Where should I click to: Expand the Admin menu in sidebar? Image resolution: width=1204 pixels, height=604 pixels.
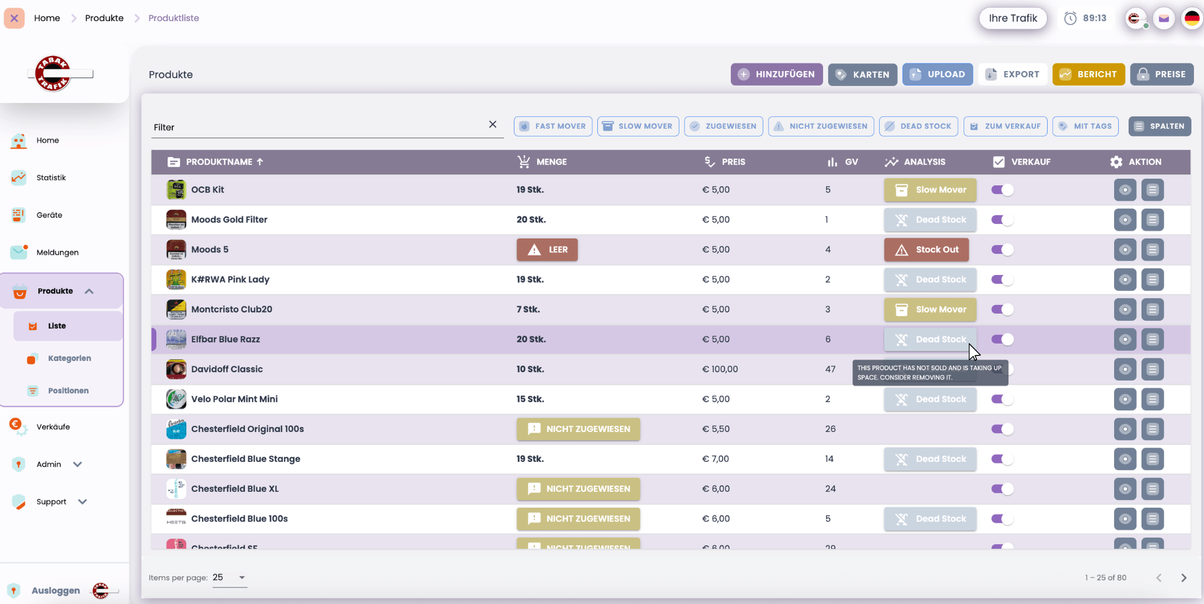pos(77,464)
